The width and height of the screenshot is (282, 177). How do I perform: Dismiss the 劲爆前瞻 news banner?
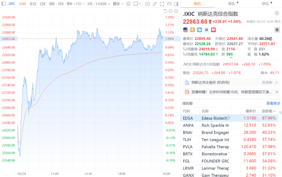point(277,92)
